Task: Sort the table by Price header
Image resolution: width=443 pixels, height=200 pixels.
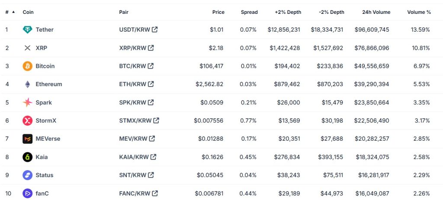Action: [x=218, y=12]
